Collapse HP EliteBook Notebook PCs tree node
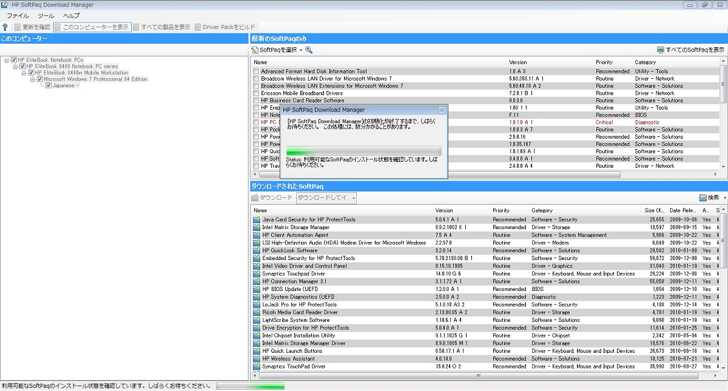Screen dimensions: 728x391 tap(7, 60)
